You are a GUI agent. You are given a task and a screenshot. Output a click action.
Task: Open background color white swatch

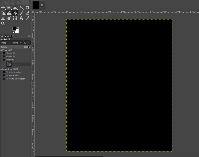coord(17,31)
